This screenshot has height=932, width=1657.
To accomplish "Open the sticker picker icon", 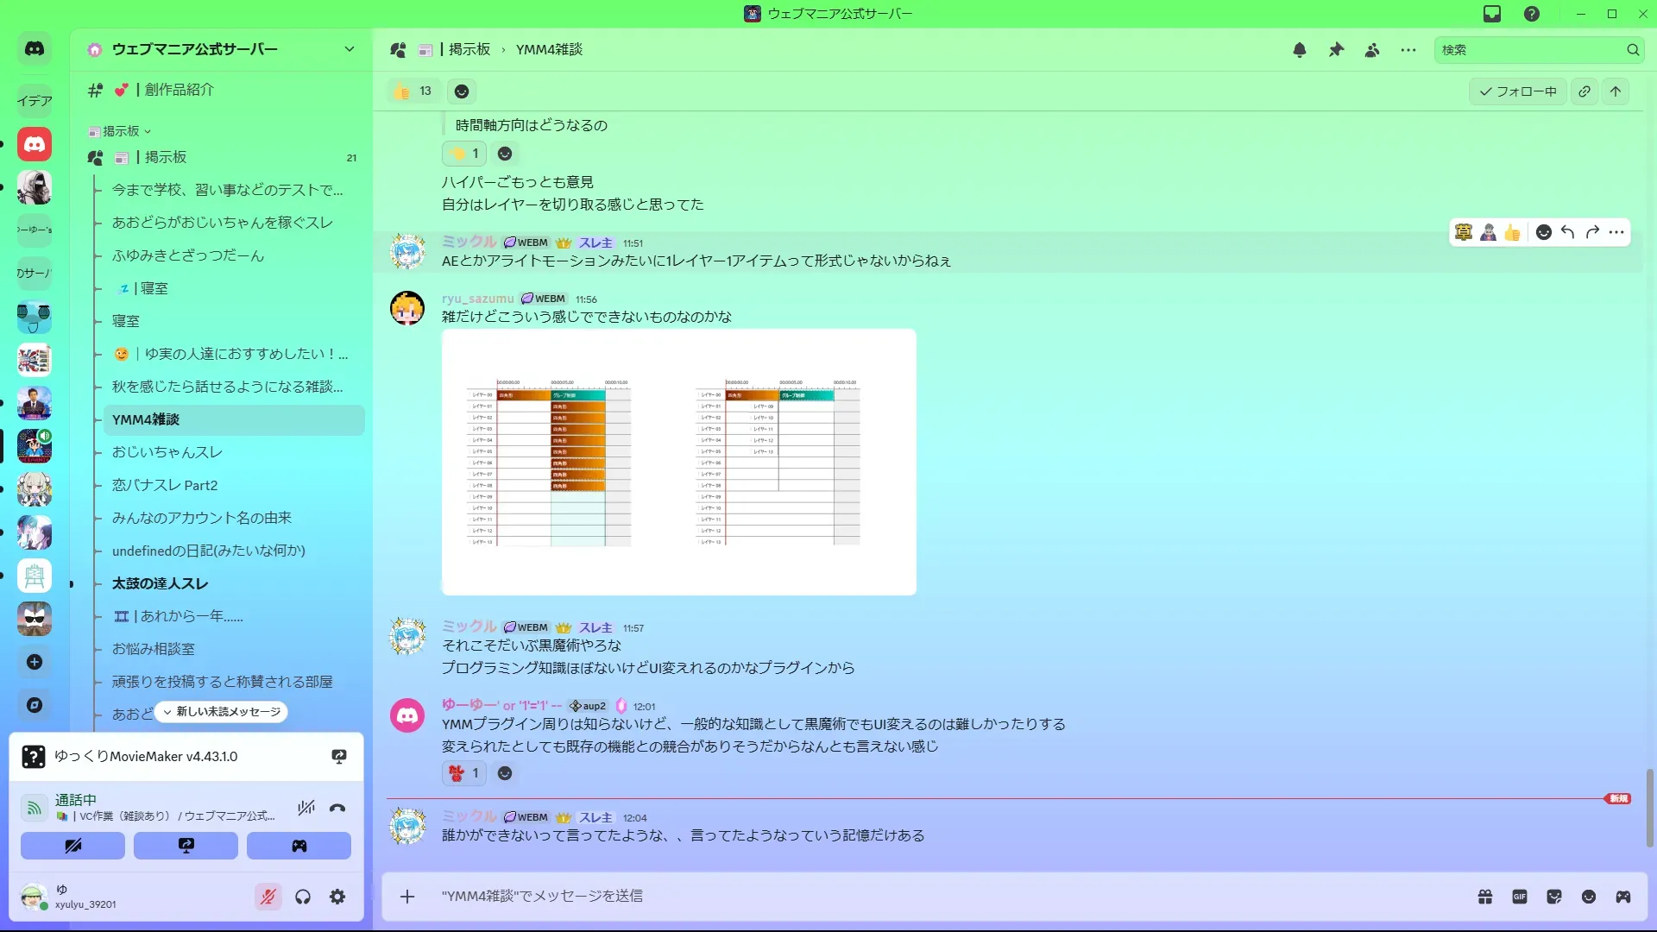I will 1554,897.
